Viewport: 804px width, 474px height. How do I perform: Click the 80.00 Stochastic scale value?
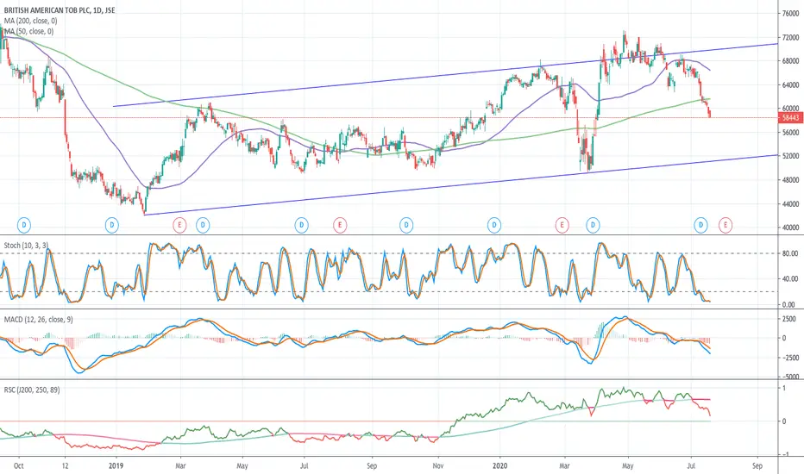click(x=790, y=253)
